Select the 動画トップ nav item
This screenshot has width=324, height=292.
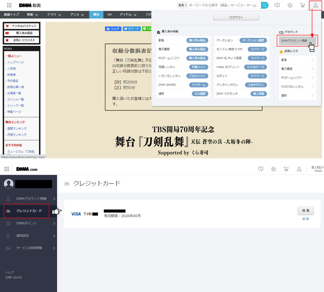(x=12, y=15)
